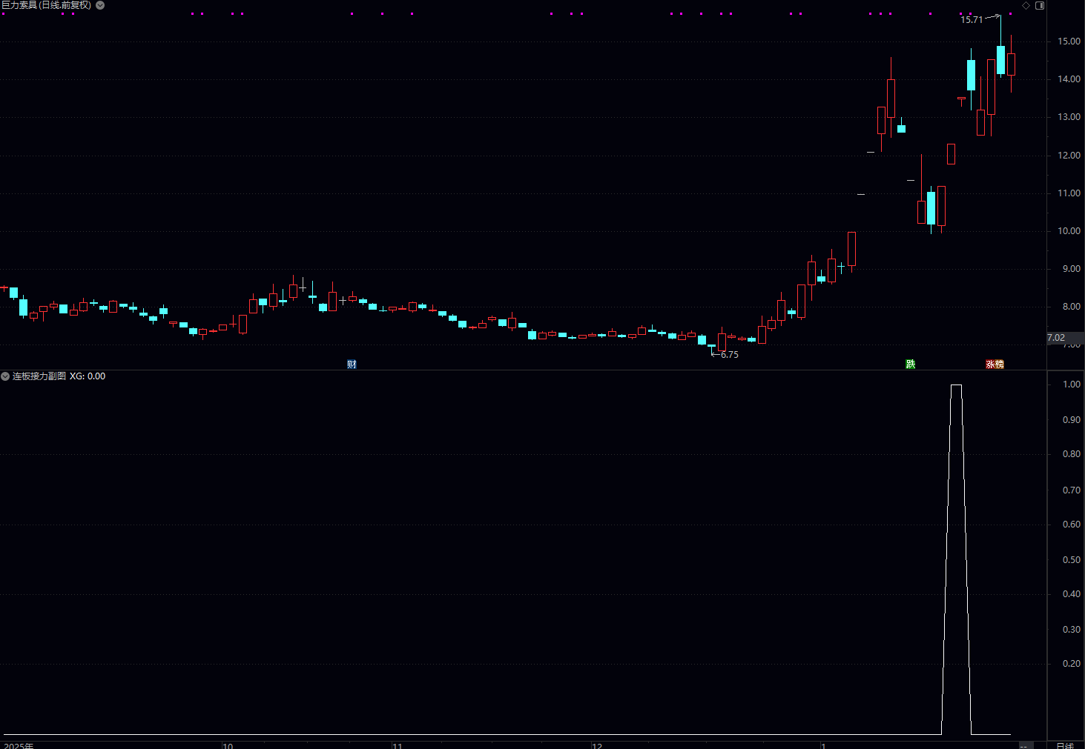The height and width of the screenshot is (749, 1085).
Task: Click the 2025年 time axis label
Action: pos(19,745)
